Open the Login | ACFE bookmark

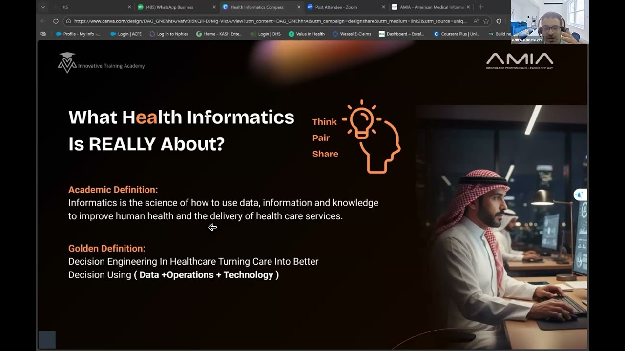126,34
